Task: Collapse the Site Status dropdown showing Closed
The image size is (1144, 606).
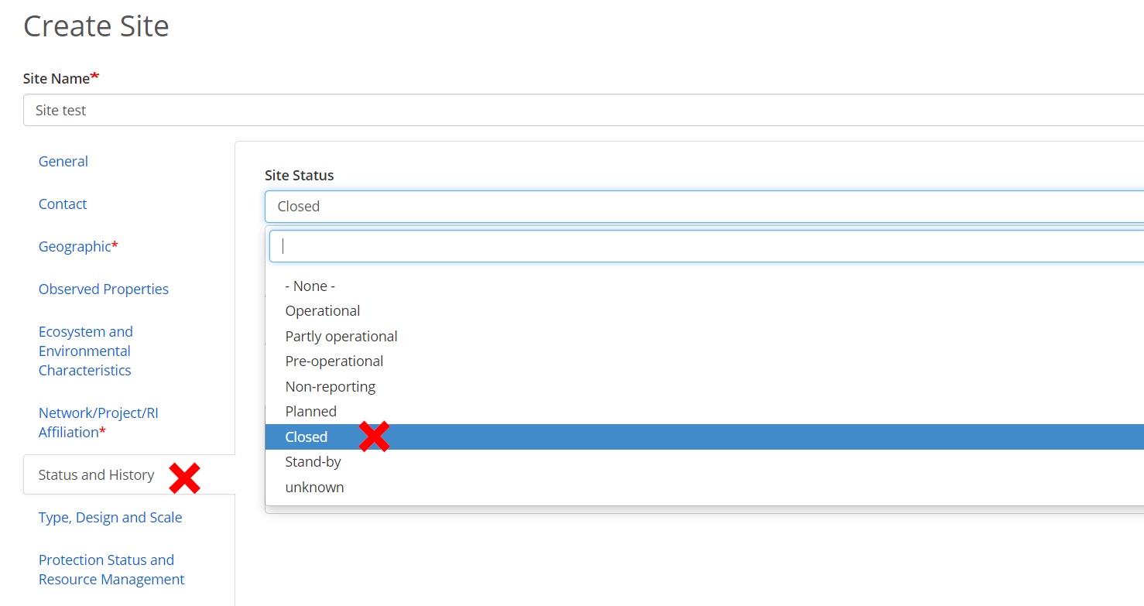Action: pyautogui.click(x=697, y=206)
